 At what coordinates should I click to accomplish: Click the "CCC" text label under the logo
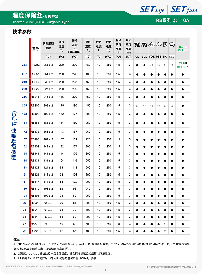(172, 57)
